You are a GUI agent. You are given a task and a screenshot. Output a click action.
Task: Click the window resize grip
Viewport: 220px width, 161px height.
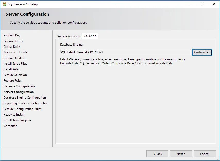click(x=218, y=159)
